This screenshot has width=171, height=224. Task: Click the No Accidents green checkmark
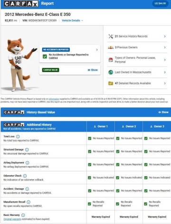tap(45, 56)
